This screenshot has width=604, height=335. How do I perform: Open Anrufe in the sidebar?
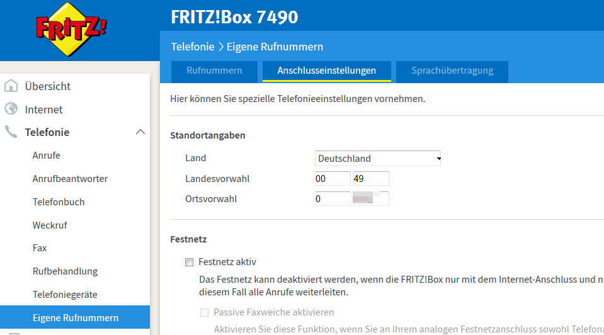click(47, 156)
